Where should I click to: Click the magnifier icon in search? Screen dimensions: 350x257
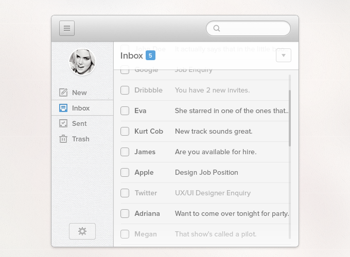(217, 28)
